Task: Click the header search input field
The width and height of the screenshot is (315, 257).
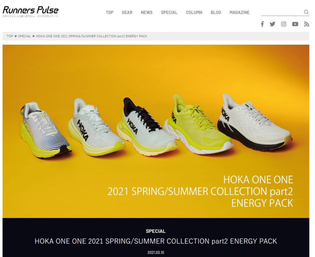Action: tap(282, 12)
